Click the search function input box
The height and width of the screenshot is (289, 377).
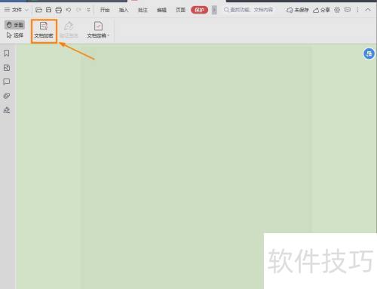[x=248, y=10]
